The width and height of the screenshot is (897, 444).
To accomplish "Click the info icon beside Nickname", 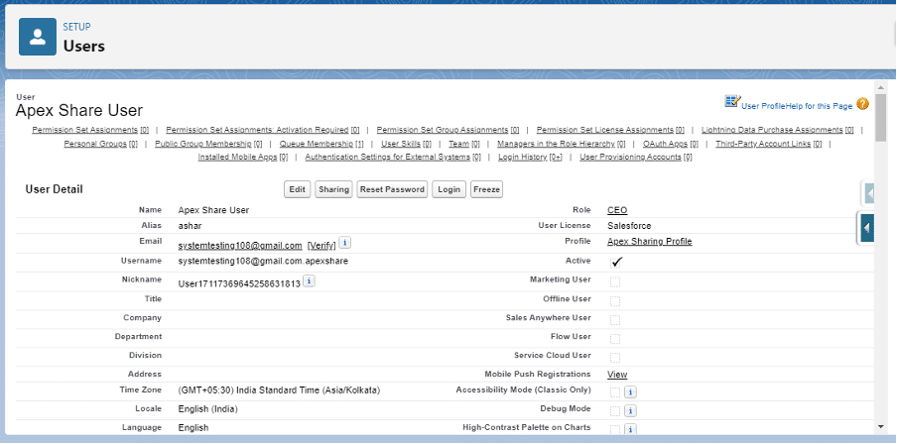I will 309,280.
